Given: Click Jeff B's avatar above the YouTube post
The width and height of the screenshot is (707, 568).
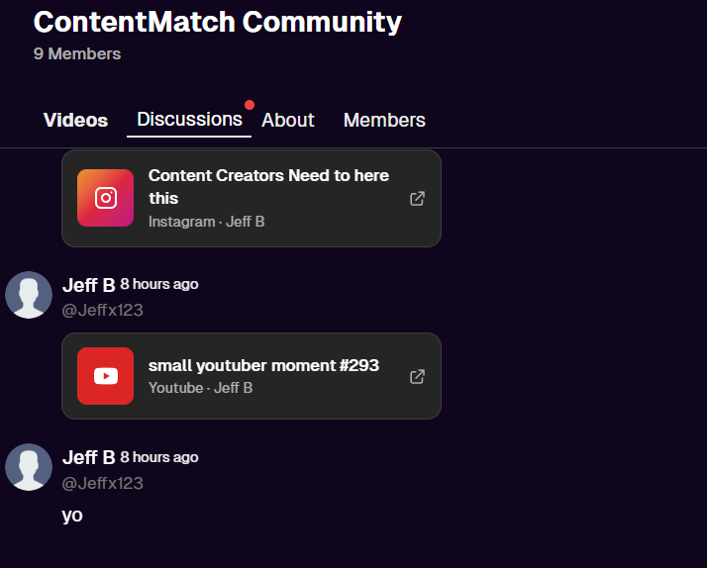Looking at the screenshot, I should [x=29, y=295].
